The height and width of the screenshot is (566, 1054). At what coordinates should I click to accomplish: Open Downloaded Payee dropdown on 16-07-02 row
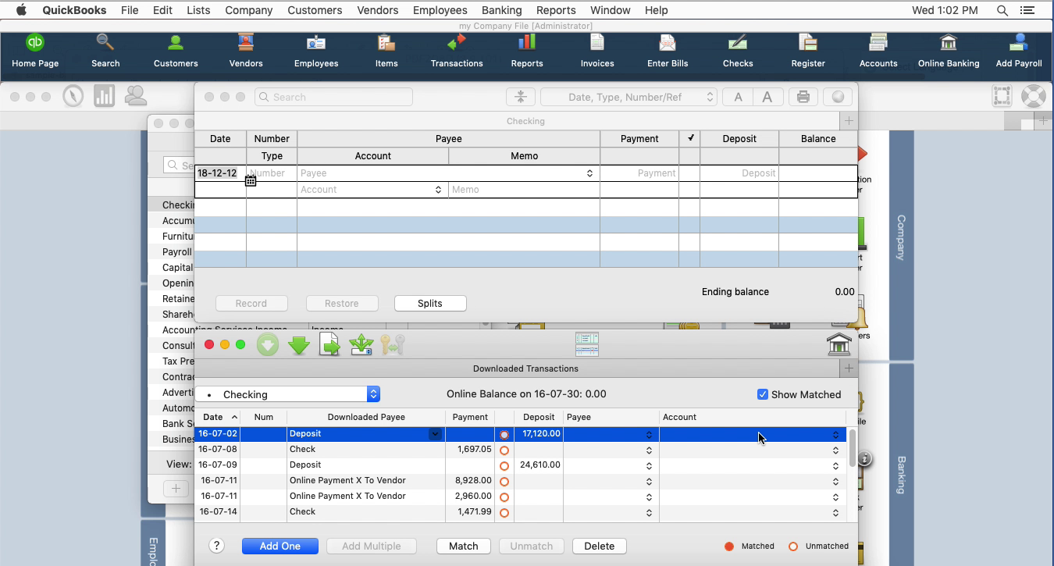pyautogui.click(x=435, y=434)
